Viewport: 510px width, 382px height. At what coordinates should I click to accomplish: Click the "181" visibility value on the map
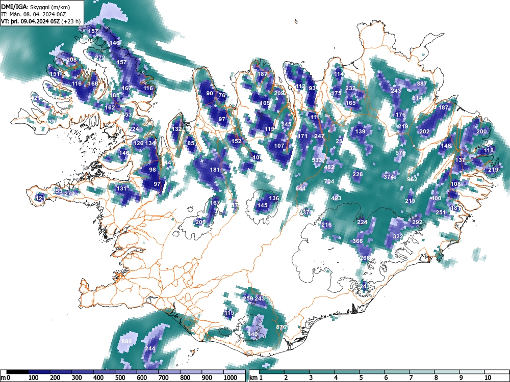pos(215,170)
